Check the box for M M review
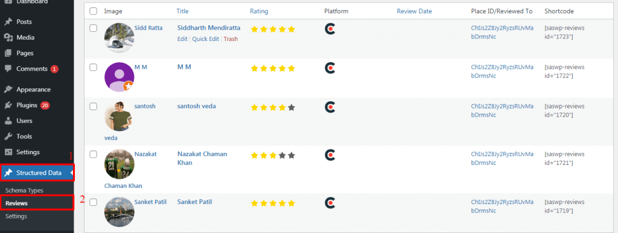The image size is (618, 233). [94, 67]
